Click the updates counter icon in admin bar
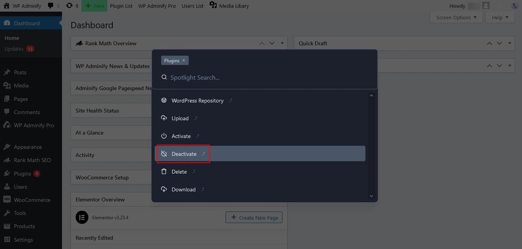This screenshot has height=249, width=522. point(70,5)
